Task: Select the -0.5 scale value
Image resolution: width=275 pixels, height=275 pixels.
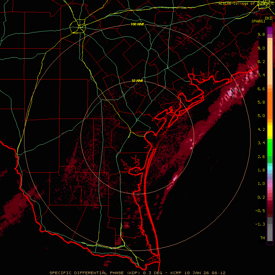Action: point(260,211)
